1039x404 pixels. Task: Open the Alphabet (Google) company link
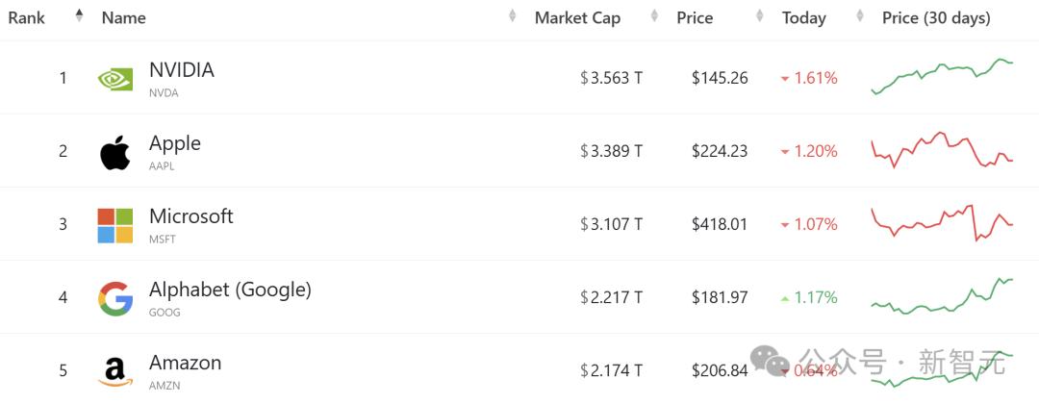(x=230, y=290)
